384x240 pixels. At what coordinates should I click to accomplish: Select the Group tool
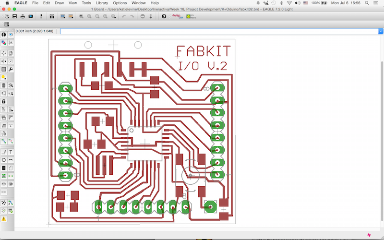point(4,69)
